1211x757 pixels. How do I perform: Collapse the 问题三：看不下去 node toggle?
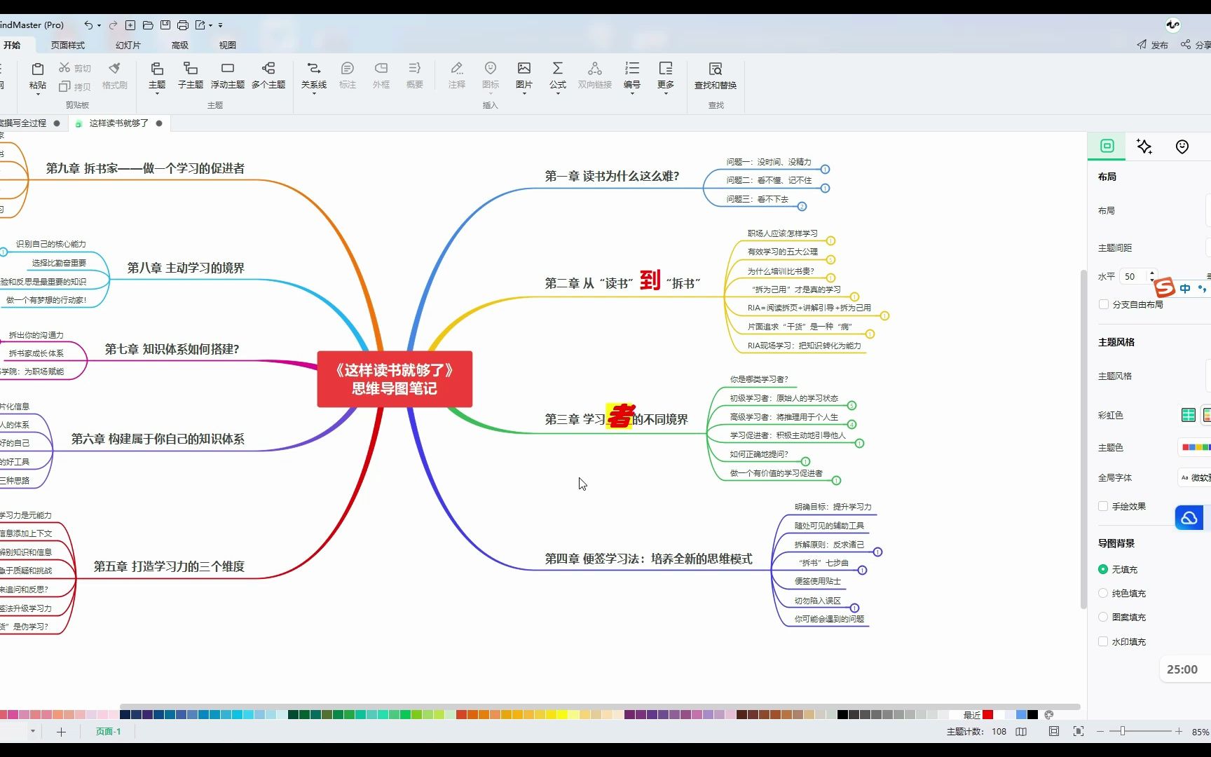802,206
